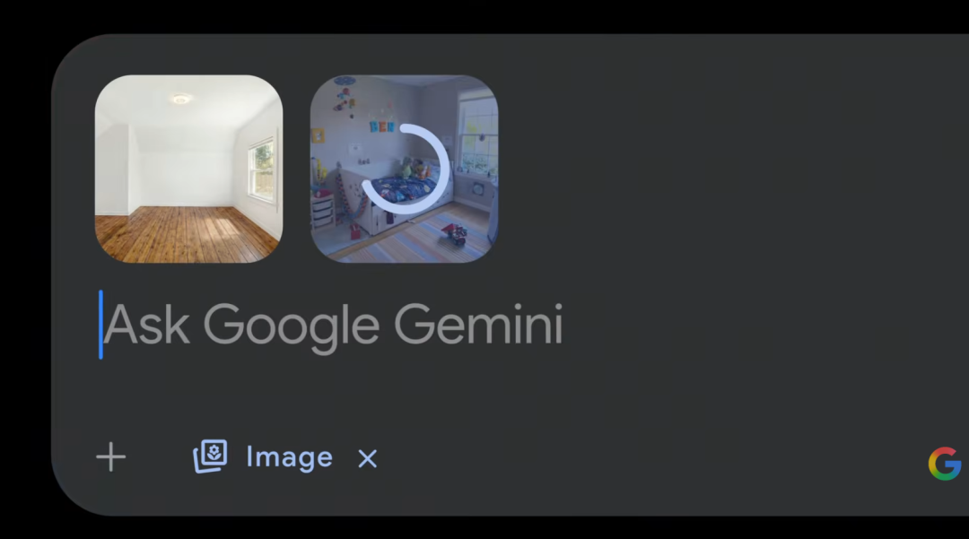Click the BEN letters in the bedroom thumbnail

coord(382,126)
